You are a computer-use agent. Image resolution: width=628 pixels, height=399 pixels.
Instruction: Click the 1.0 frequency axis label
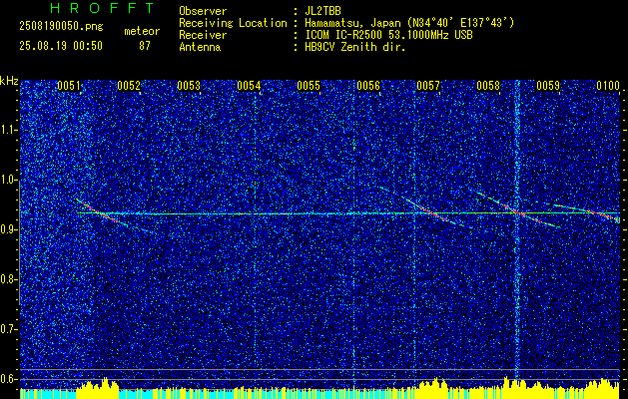coord(9,180)
